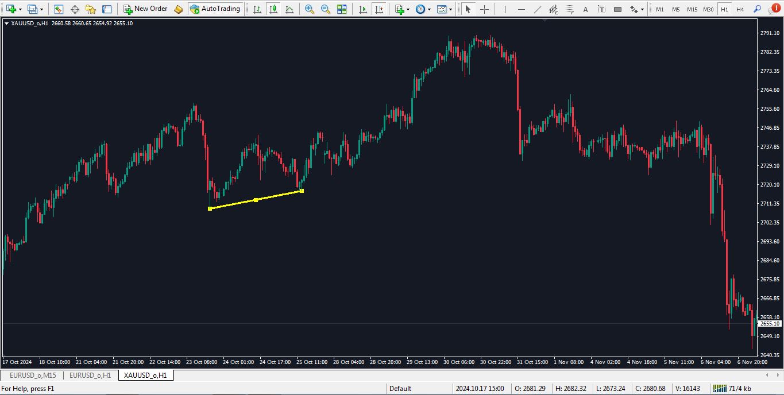Select the Draw Horizontal Line tool
Image resolution: width=784 pixels, height=395 pixels.
(x=521, y=9)
